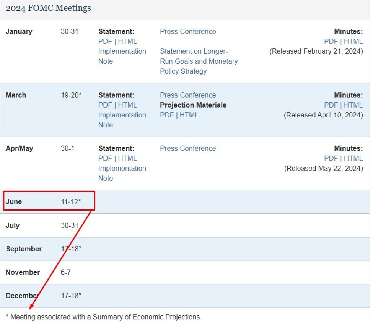
Task: Open Statement on Longer-Run Goals and Monetary Policy Strategy
Action: (x=199, y=61)
